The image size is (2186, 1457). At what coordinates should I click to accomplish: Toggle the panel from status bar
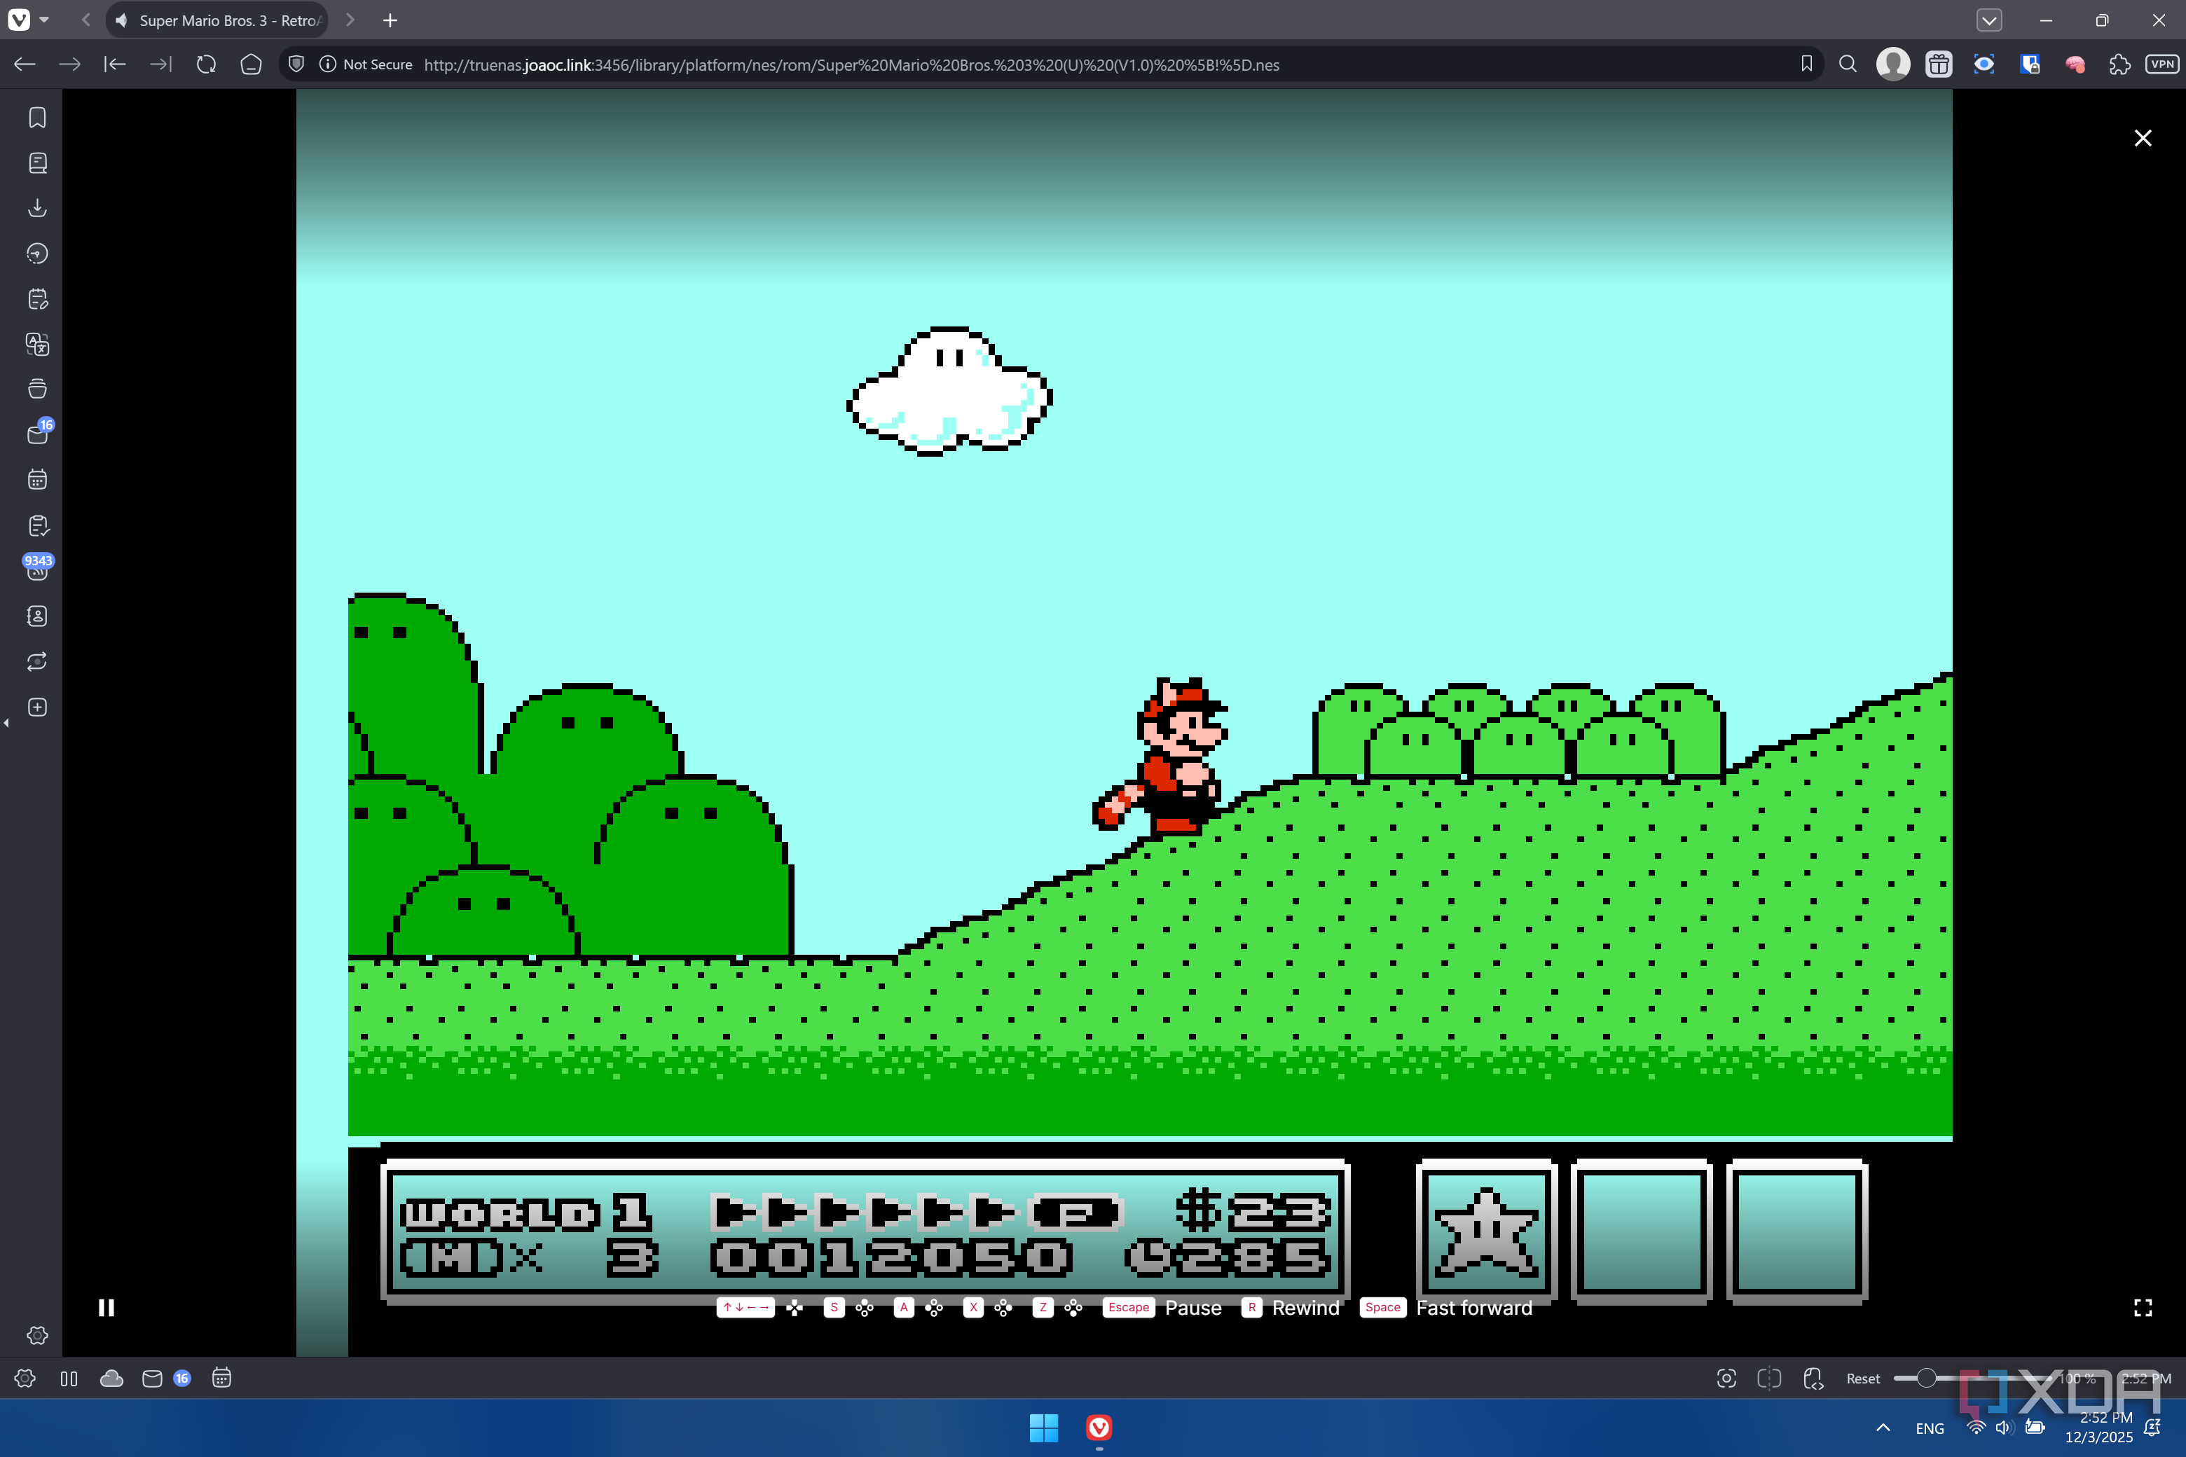(69, 1378)
